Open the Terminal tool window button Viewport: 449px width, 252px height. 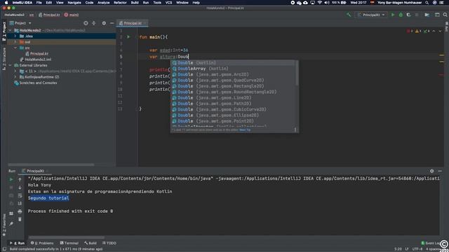click(69, 243)
